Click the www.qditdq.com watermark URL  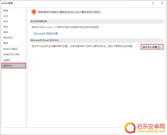pyautogui.click(x=151, y=131)
